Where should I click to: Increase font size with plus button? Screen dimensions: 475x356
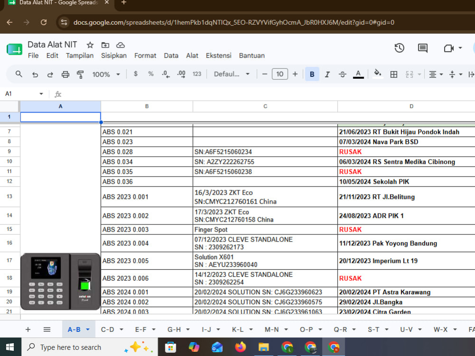click(x=295, y=74)
